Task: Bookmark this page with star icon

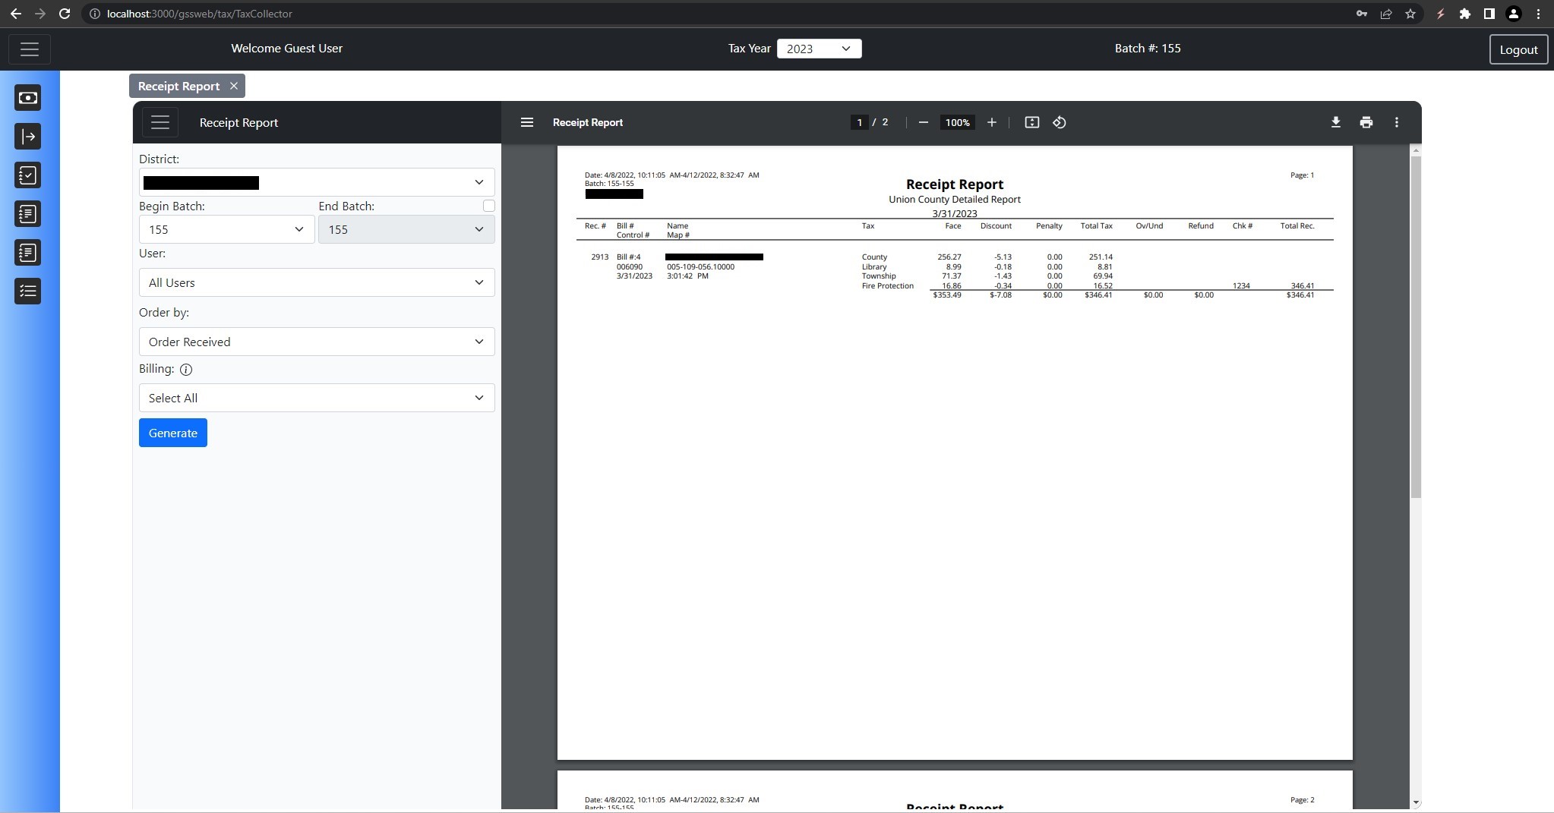Action: click(1410, 14)
